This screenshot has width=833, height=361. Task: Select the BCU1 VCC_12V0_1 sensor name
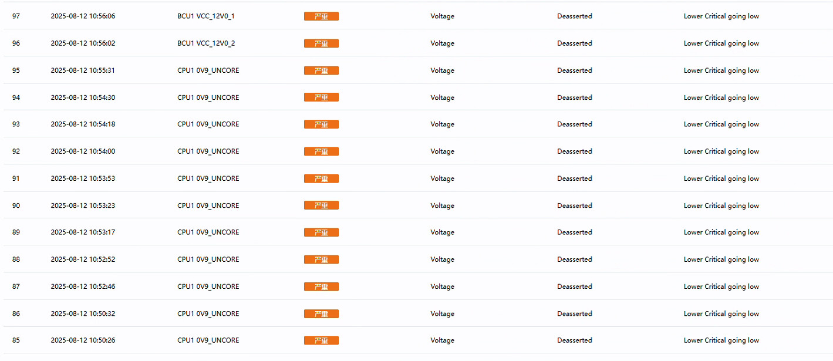coord(205,16)
